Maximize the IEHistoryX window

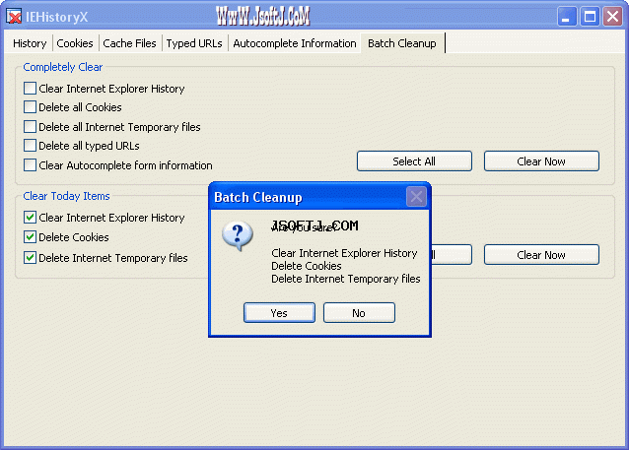(x=590, y=17)
